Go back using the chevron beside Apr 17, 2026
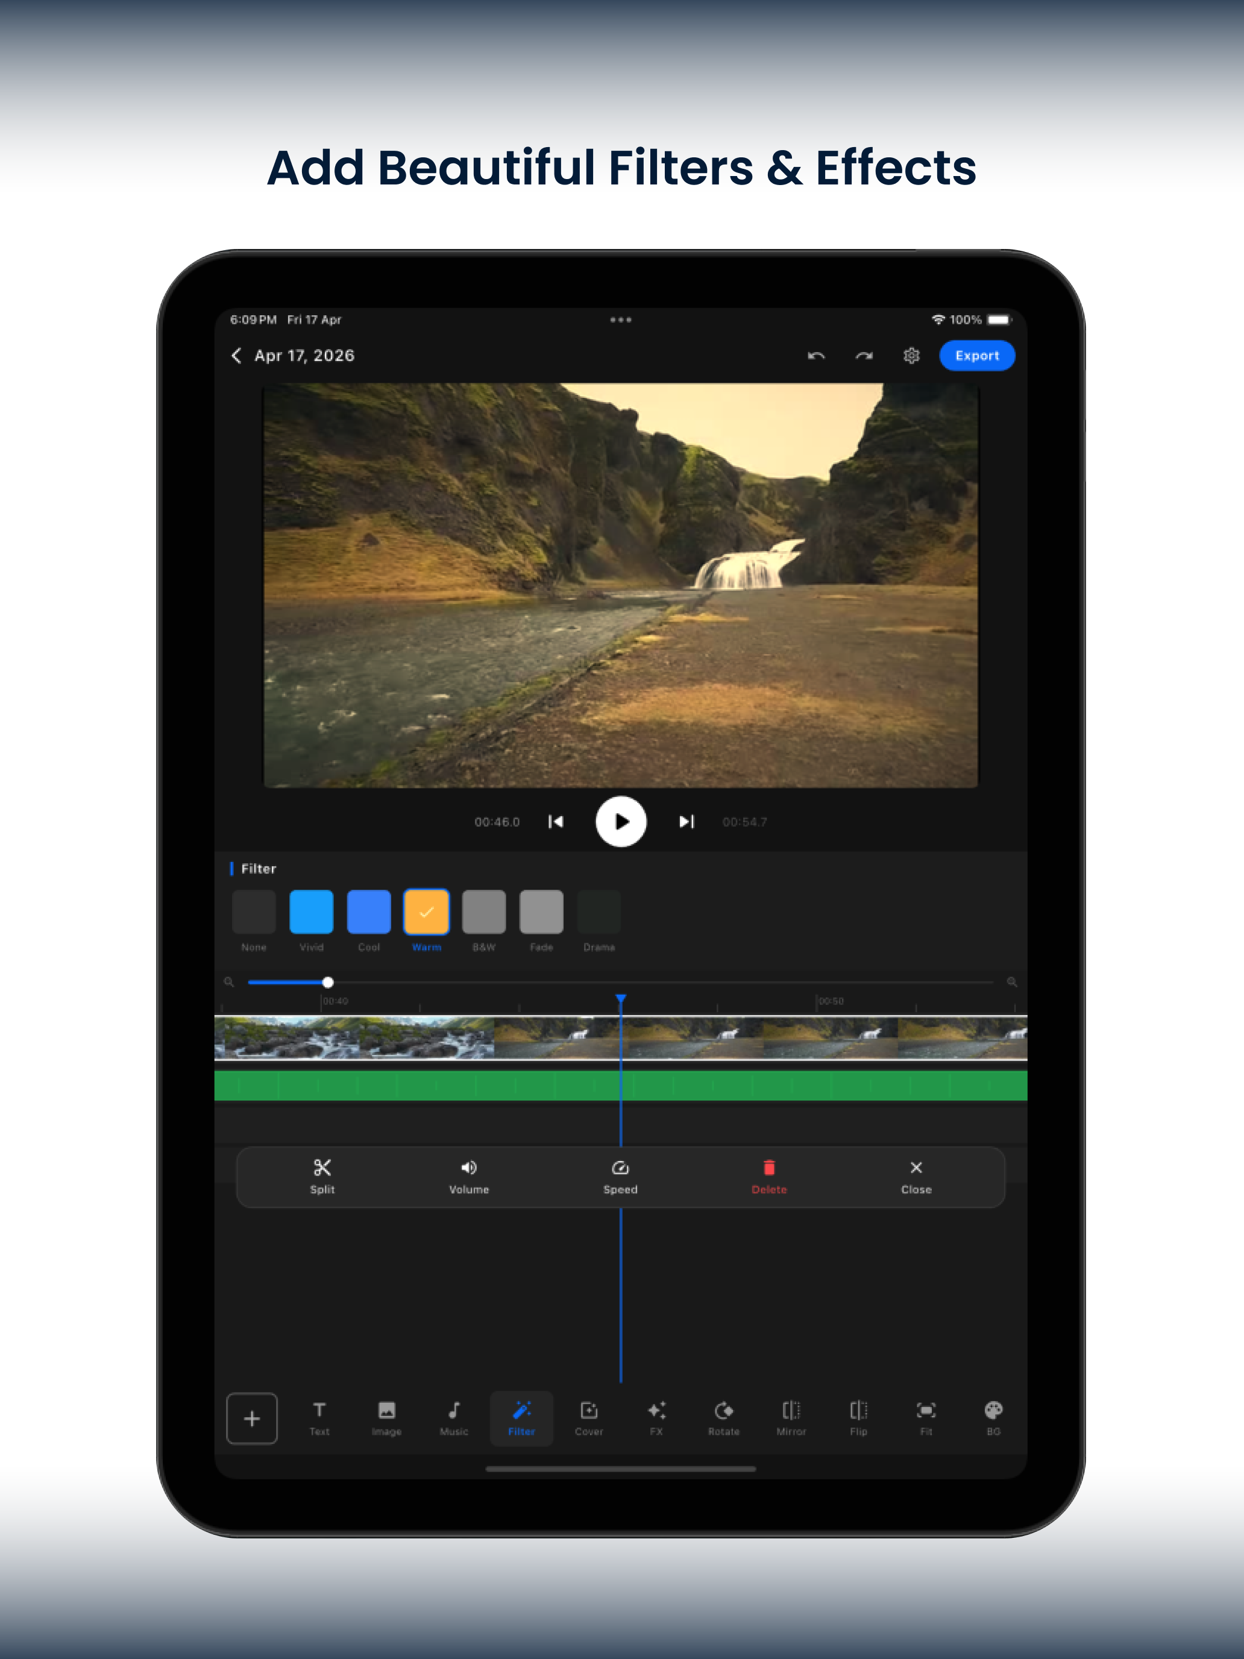 (236, 356)
